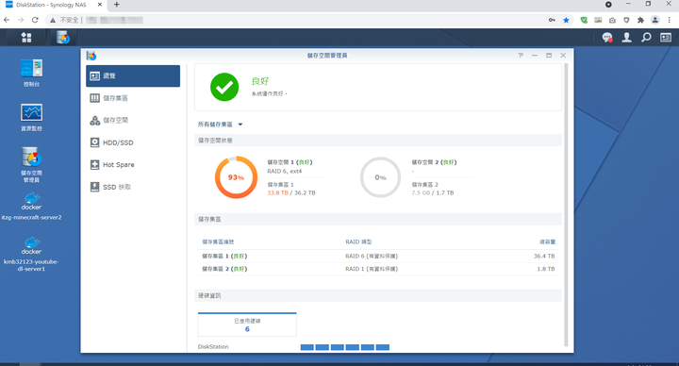Viewport: 679px width, 366px height.
Task: Expand the 所有儲存集區 filter dropdown
Action: (x=220, y=125)
